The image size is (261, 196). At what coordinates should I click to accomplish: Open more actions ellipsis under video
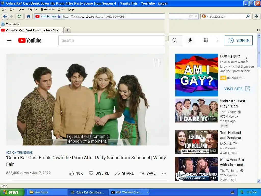point(164,174)
